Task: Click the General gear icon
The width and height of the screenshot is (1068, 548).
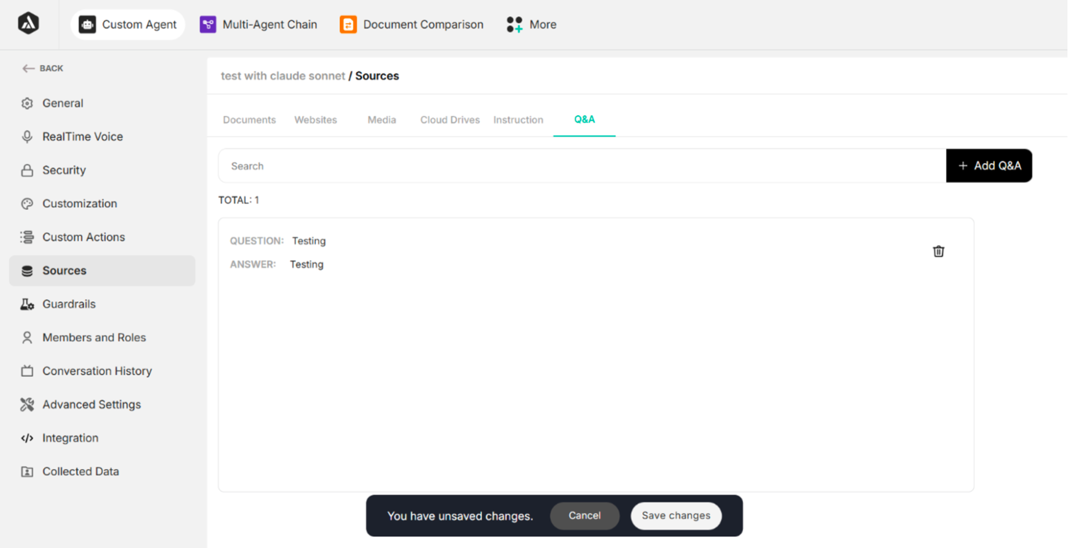Action: (27, 103)
